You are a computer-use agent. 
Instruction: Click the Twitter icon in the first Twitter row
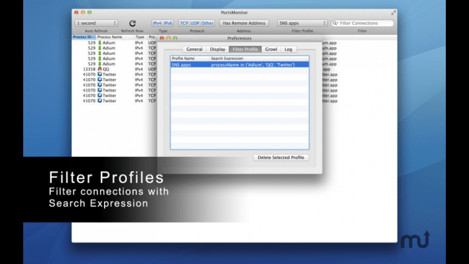tap(100, 74)
